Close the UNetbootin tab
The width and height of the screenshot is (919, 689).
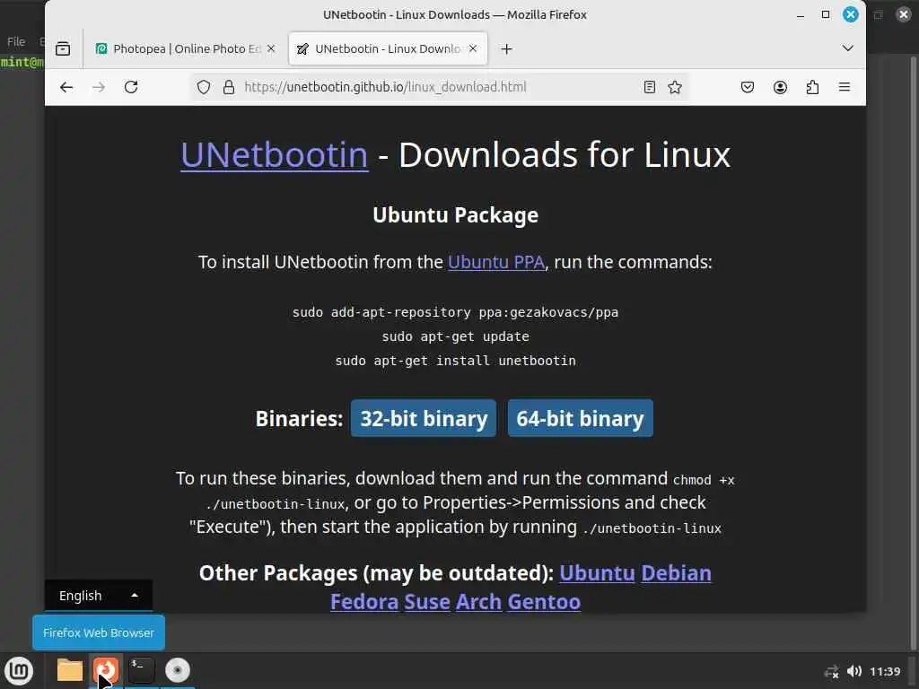473,48
